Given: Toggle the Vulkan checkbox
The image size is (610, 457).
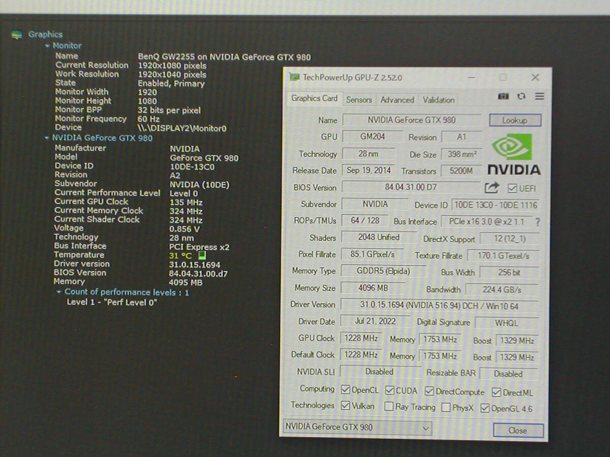Looking at the screenshot, I should point(346,406).
